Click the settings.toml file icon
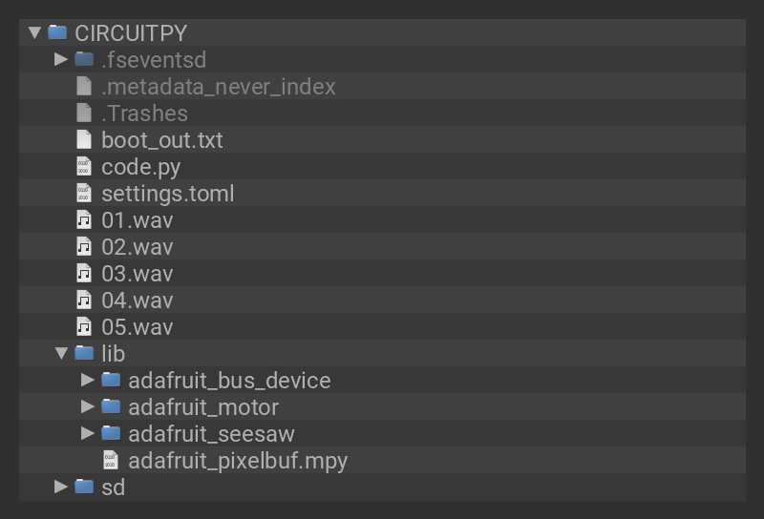This screenshot has width=764, height=519. tap(84, 193)
